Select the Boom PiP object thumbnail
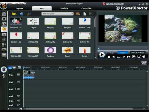Viewport: 149px width, 112px height. pyautogui.click(x=67, y=50)
